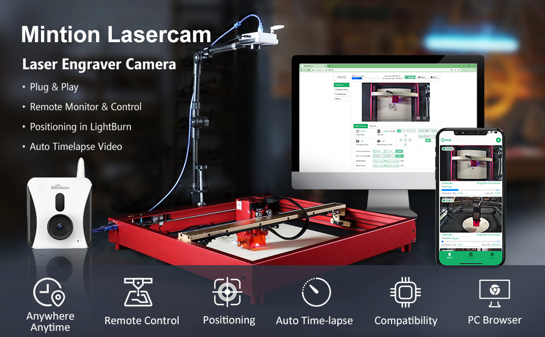Click the "Positioning in LightBurn" bullet
545x337 pixels.
[x=81, y=127]
